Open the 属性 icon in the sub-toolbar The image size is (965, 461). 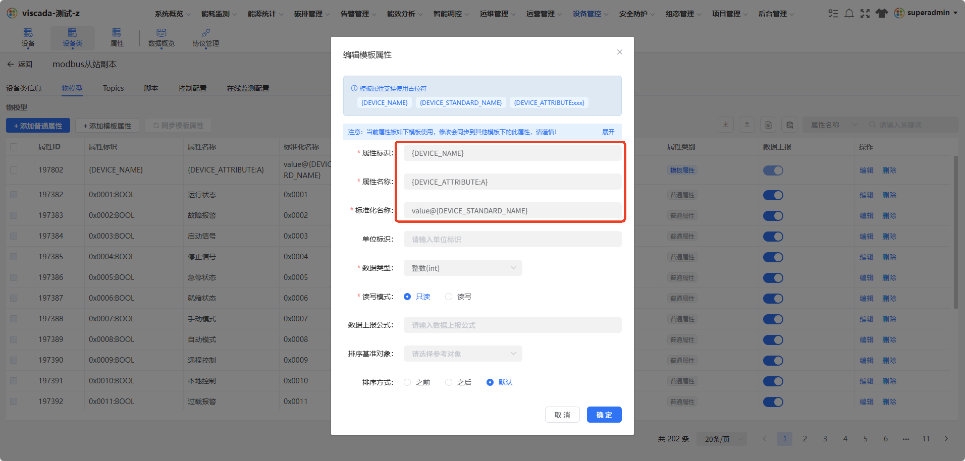pos(117,38)
